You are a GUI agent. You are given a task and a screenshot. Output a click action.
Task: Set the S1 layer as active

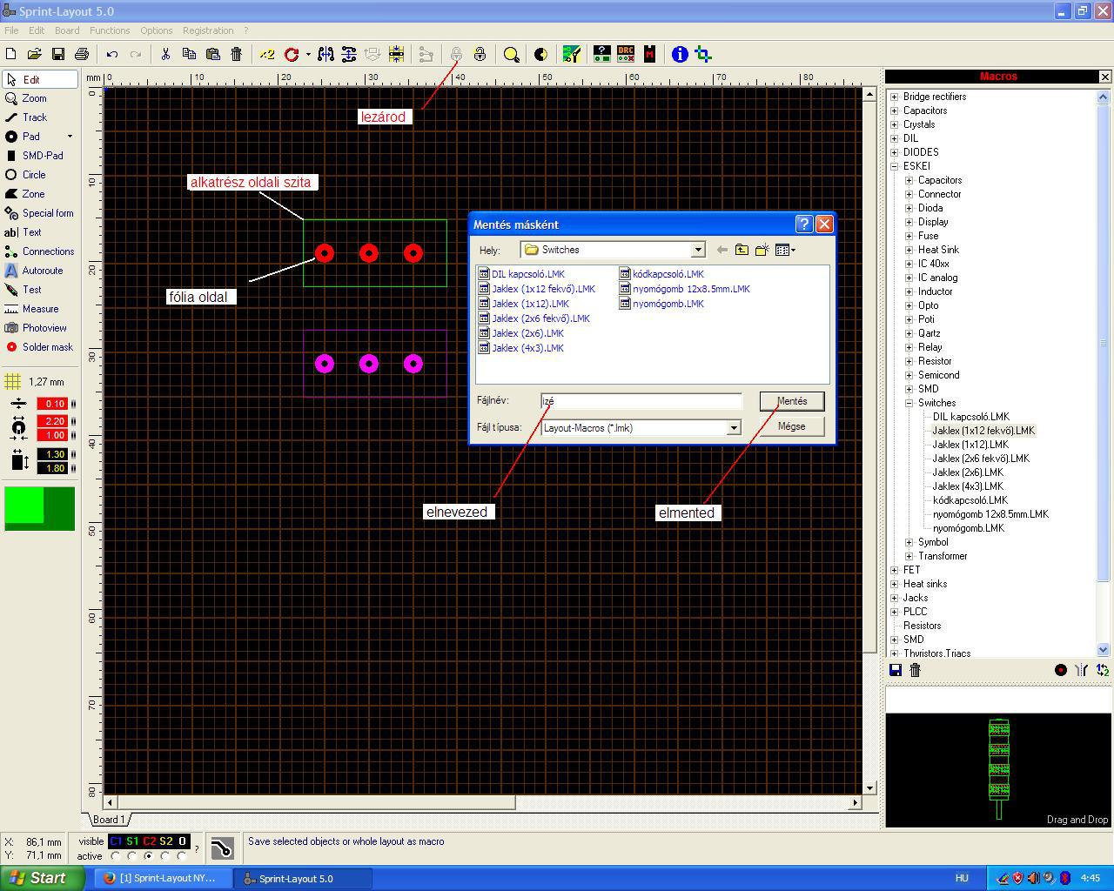(x=132, y=856)
